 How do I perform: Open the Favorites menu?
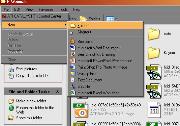[x=46, y=9]
